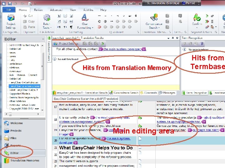225x168 pixels.
Task: Click the tree horizontal scrollbar thumb
Action: click(10, 114)
